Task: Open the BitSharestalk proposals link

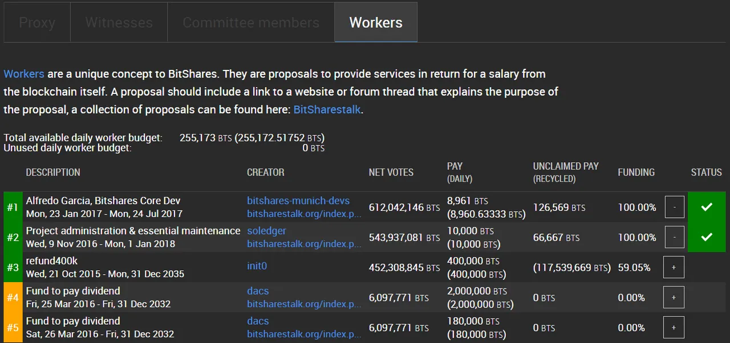Action: tap(327, 110)
